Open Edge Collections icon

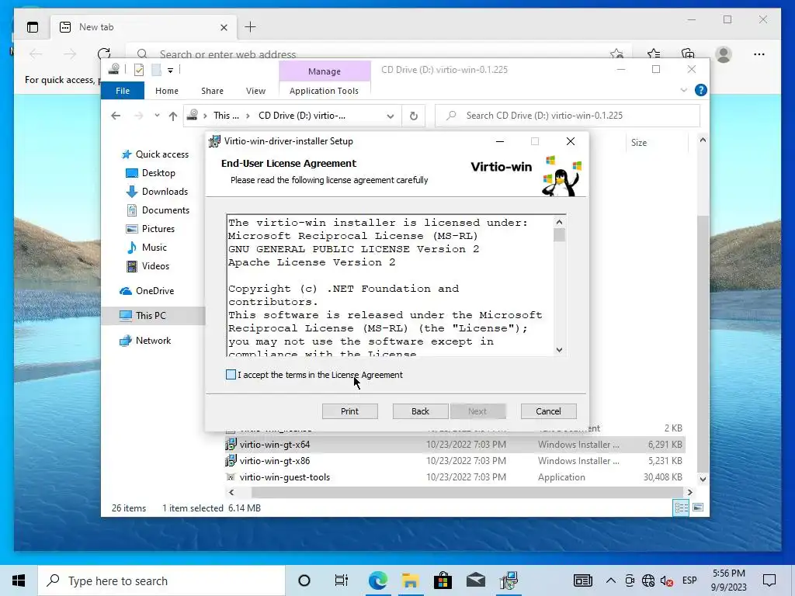688,54
